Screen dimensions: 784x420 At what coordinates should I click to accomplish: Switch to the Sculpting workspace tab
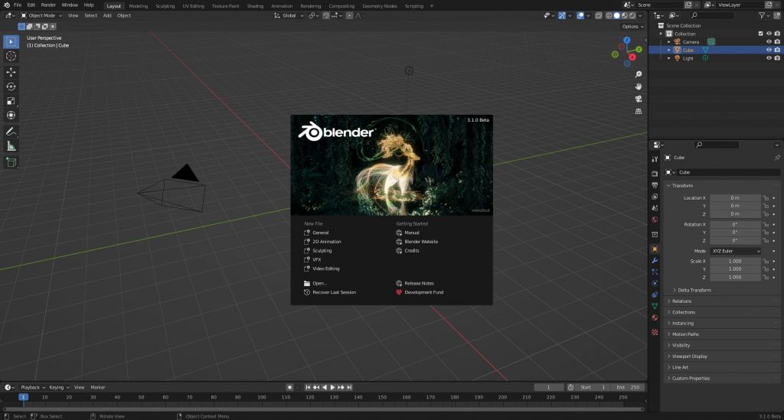point(165,6)
